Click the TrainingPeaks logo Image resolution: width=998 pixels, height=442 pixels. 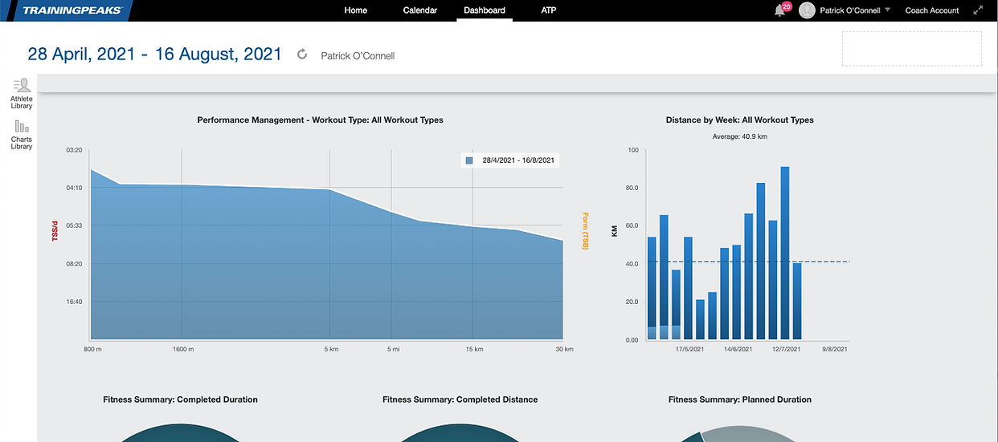click(x=72, y=10)
